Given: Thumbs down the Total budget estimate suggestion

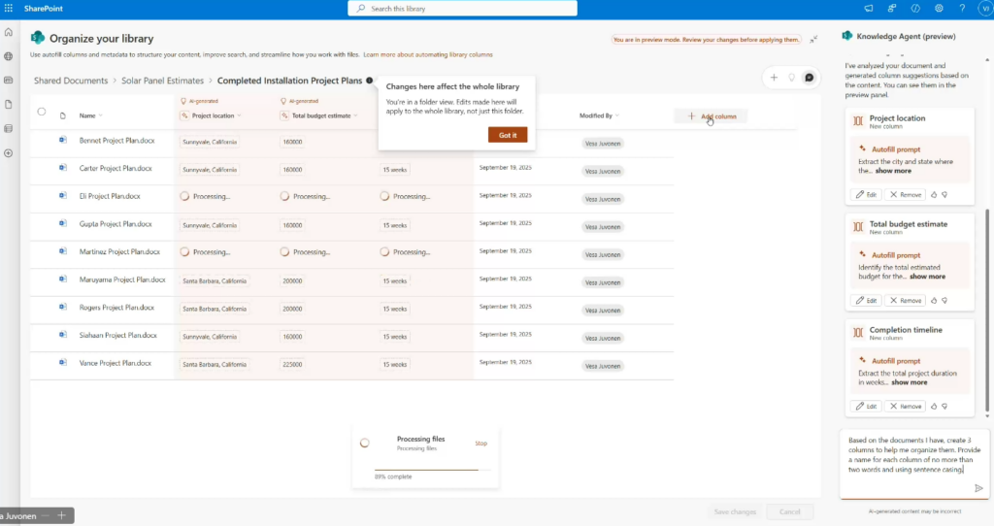Looking at the screenshot, I should (944, 301).
